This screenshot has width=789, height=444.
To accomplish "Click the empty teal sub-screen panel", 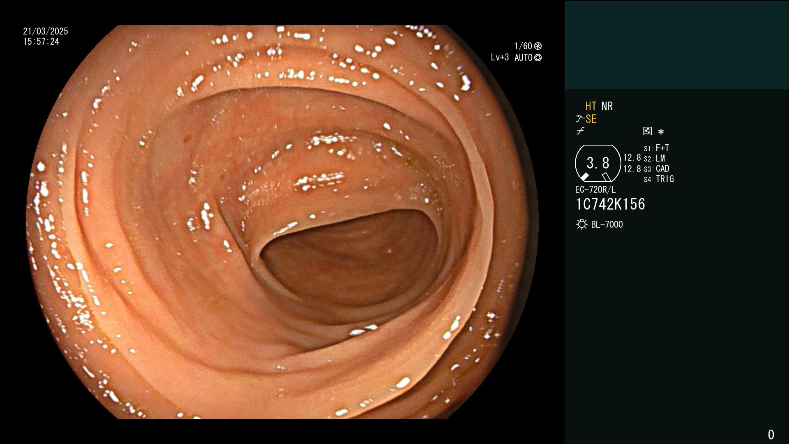I will tap(676, 45).
